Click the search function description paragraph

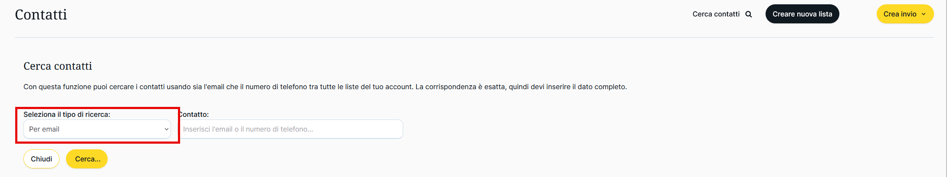click(325, 87)
